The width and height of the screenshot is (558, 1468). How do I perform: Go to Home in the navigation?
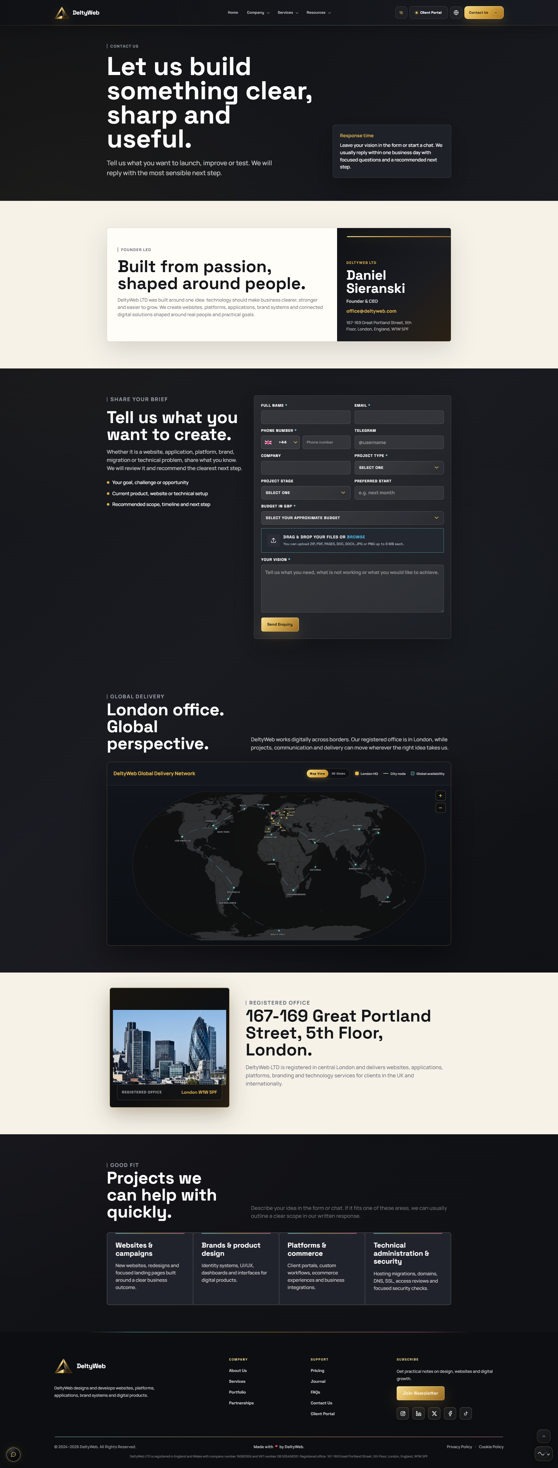coord(233,13)
